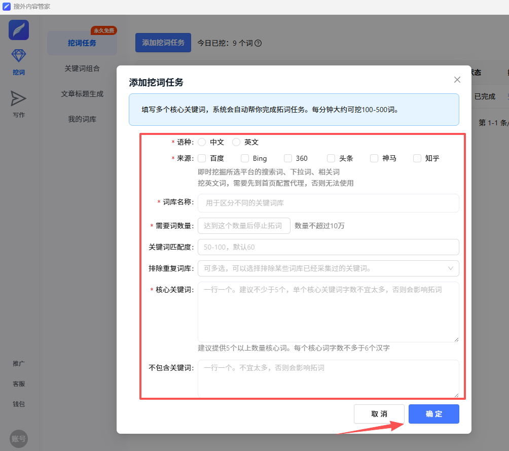The height and width of the screenshot is (451, 509).
Task: Select the 中文 language radio button
Action: 202,143
